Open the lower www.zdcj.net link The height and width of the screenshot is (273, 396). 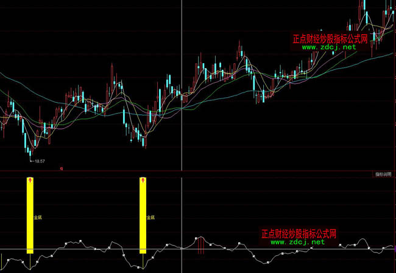(x=297, y=241)
